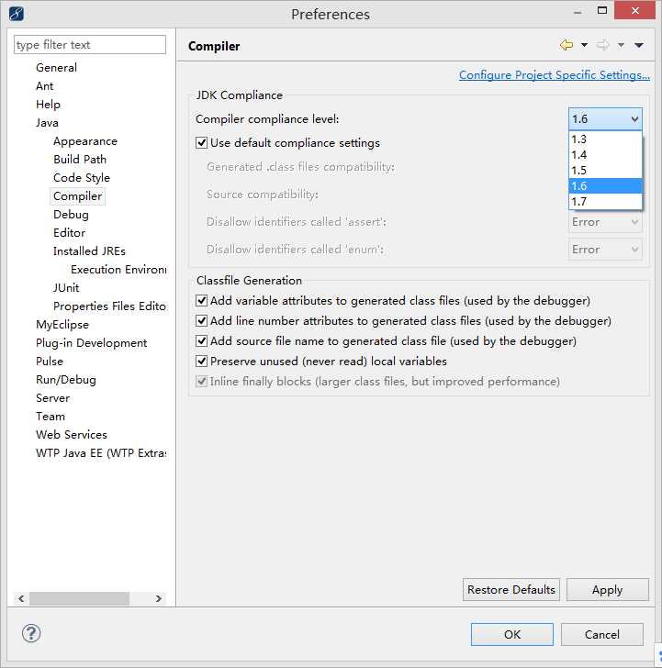
Task: Open Build Path preferences
Action: (x=80, y=160)
